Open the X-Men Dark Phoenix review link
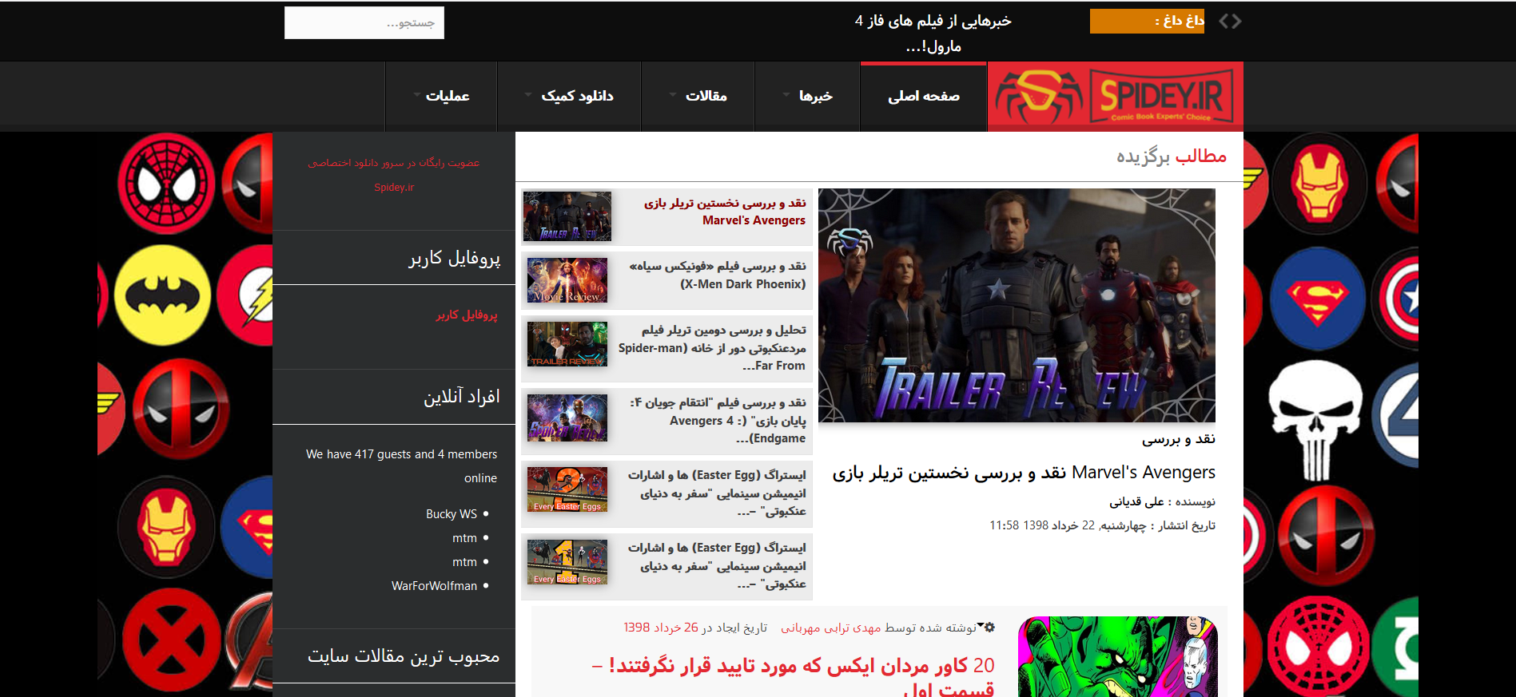The image size is (1516, 697). 718,275
